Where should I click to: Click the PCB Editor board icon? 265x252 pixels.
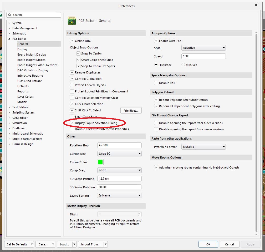click(72, 21)
